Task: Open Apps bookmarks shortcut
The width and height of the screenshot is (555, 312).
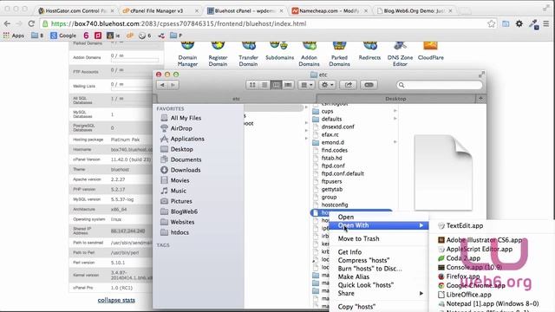Action: point(14,36)
